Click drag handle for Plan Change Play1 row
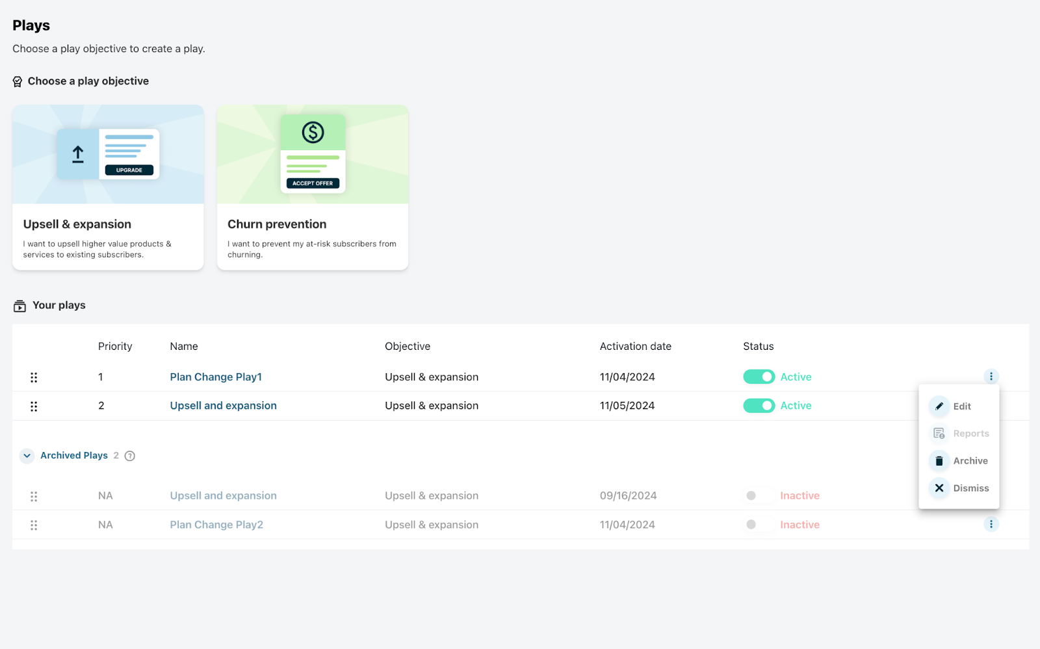 point(34,377)
